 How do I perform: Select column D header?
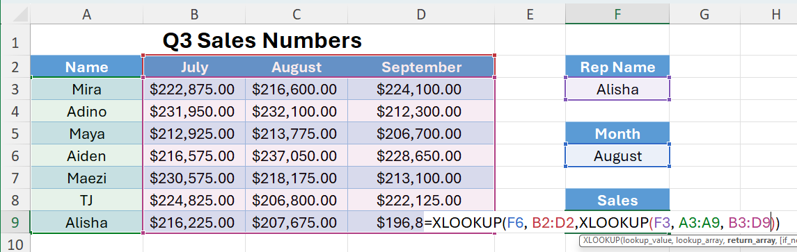click(x=421, y=15)
